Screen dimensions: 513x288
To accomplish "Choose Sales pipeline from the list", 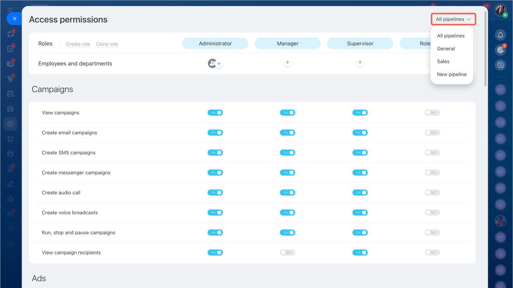I will (443, 61).
